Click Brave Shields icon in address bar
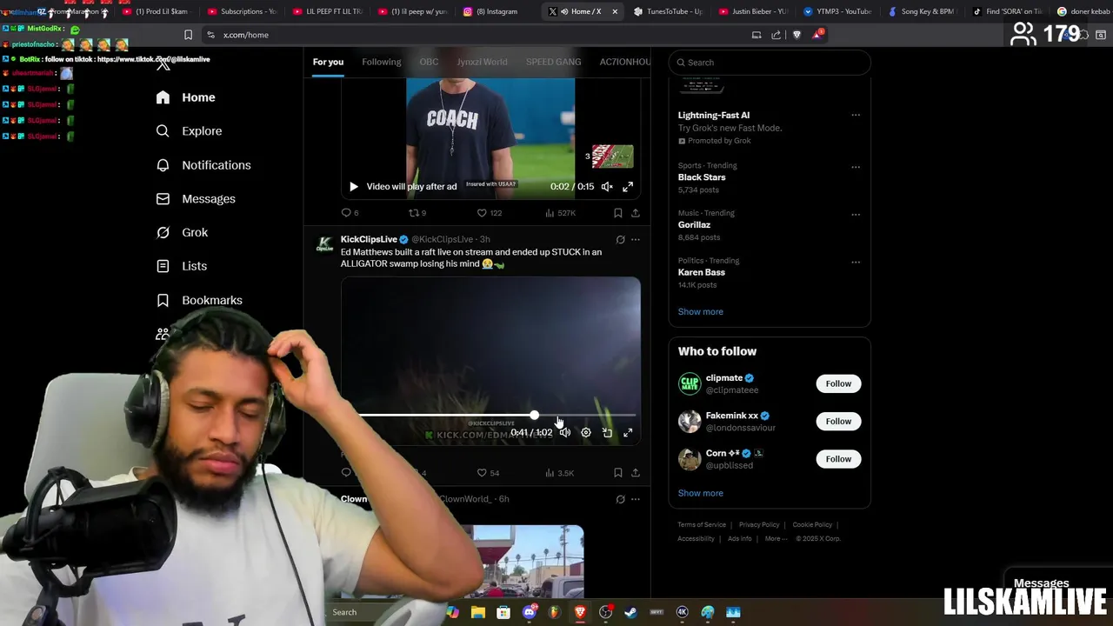 (x=797, y=35)
